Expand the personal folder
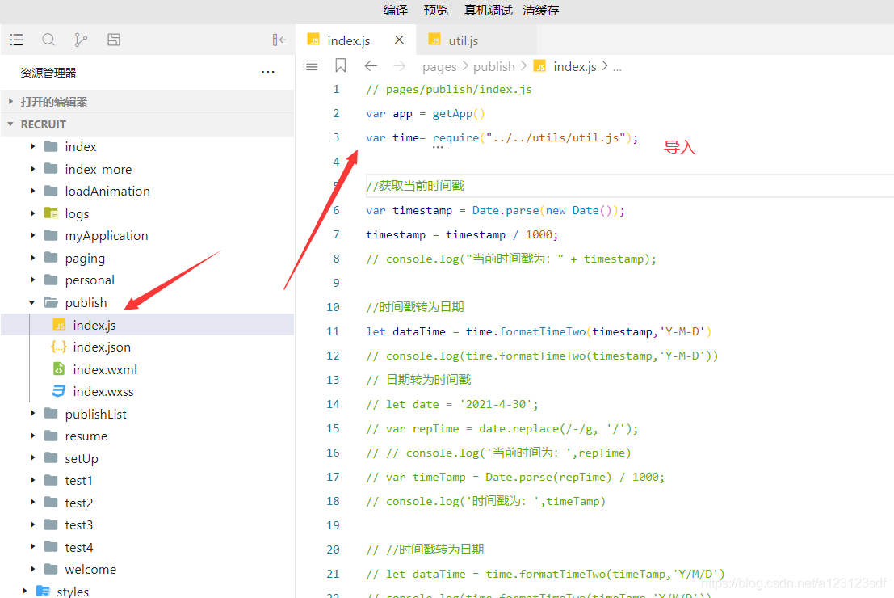The width and height of the screenshot is (894, 598). [33, 280]
